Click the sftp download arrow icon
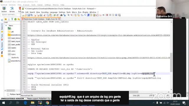189x106 pixels. (x=9, y=19)
